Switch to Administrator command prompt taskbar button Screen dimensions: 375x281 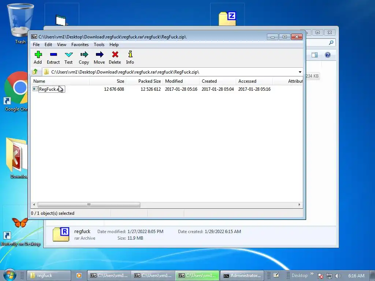pyautogui.click(x=242, y=276)
